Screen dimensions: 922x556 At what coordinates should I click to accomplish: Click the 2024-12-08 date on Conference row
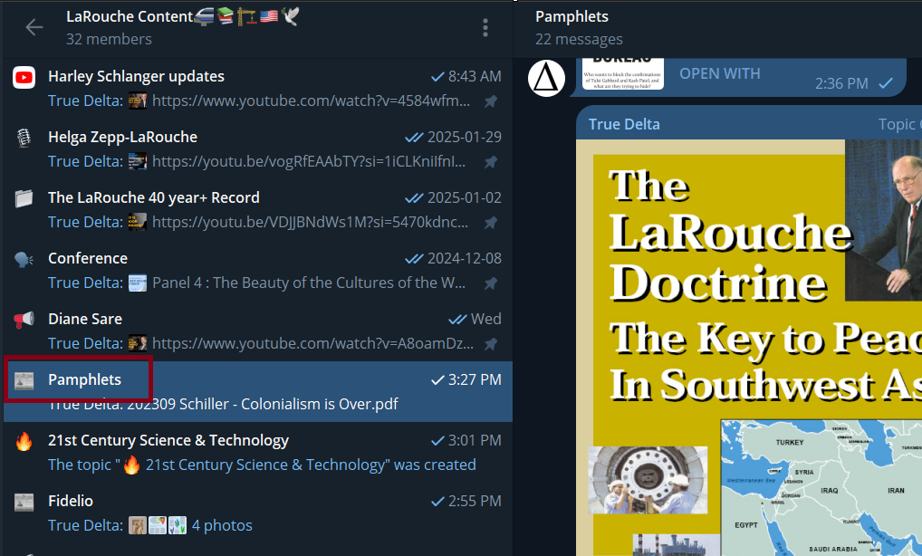point(464,258)
